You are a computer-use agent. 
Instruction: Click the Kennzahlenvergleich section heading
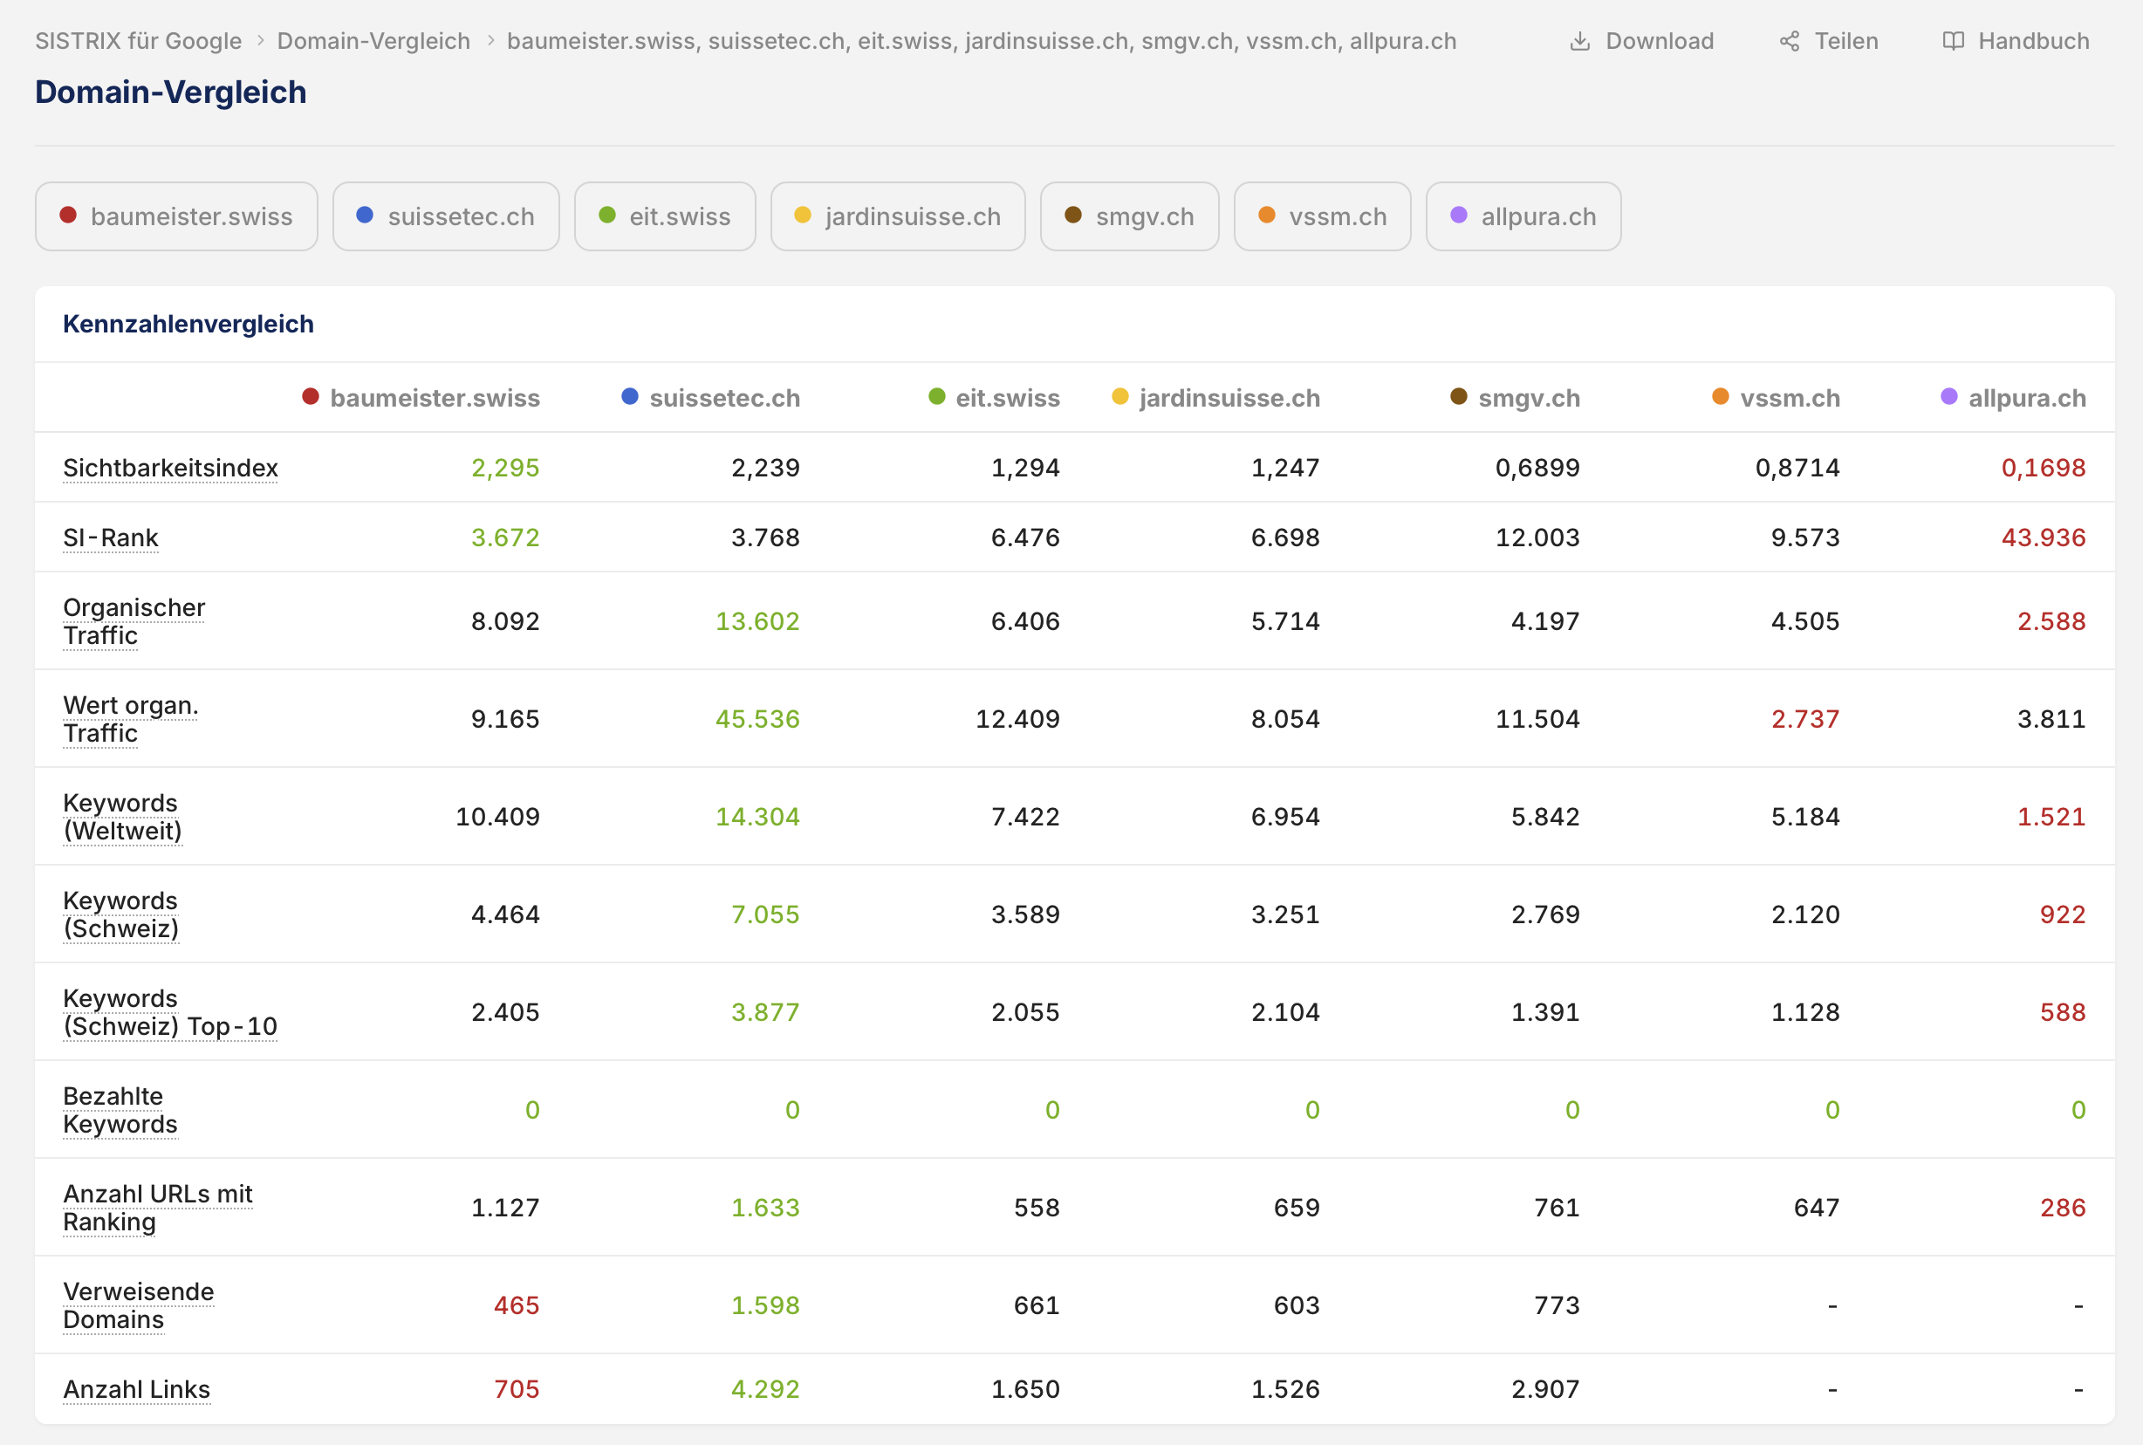point(188,325)
